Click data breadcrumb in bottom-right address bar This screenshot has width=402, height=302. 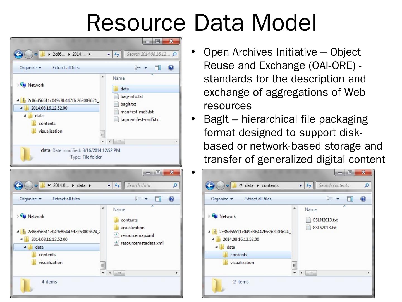point(249,185)
